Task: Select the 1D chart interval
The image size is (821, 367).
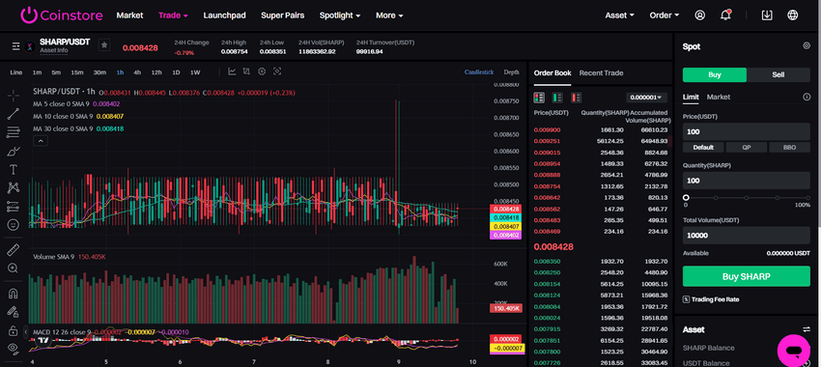Action: 176,72
